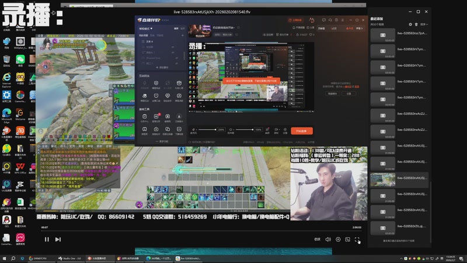
Task: Click the 最近添加 playlist header
Action: pos(377,19)
